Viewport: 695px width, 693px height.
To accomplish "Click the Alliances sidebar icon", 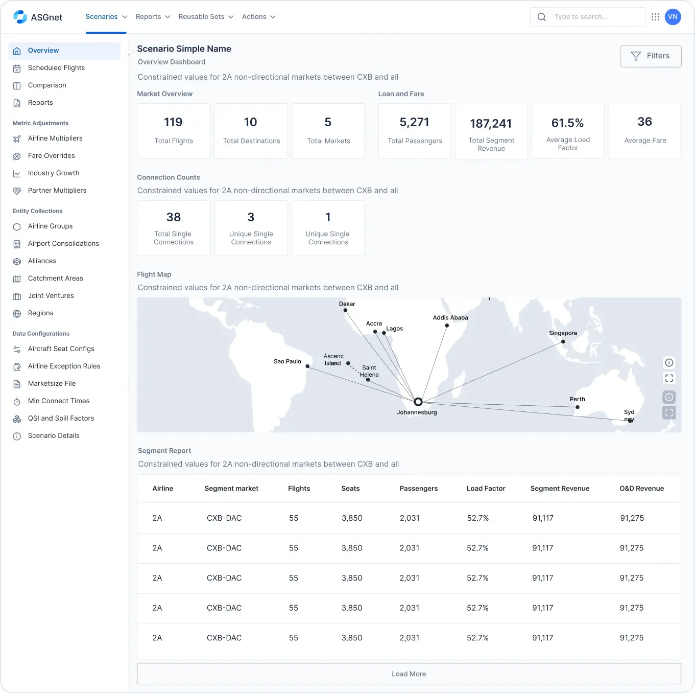I will [17, 262].
